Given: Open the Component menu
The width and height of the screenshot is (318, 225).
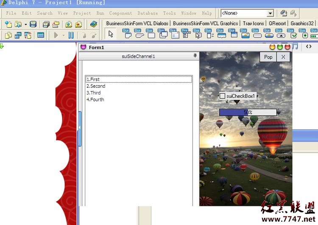Looking at the screenshot, I should click(121, 13).
